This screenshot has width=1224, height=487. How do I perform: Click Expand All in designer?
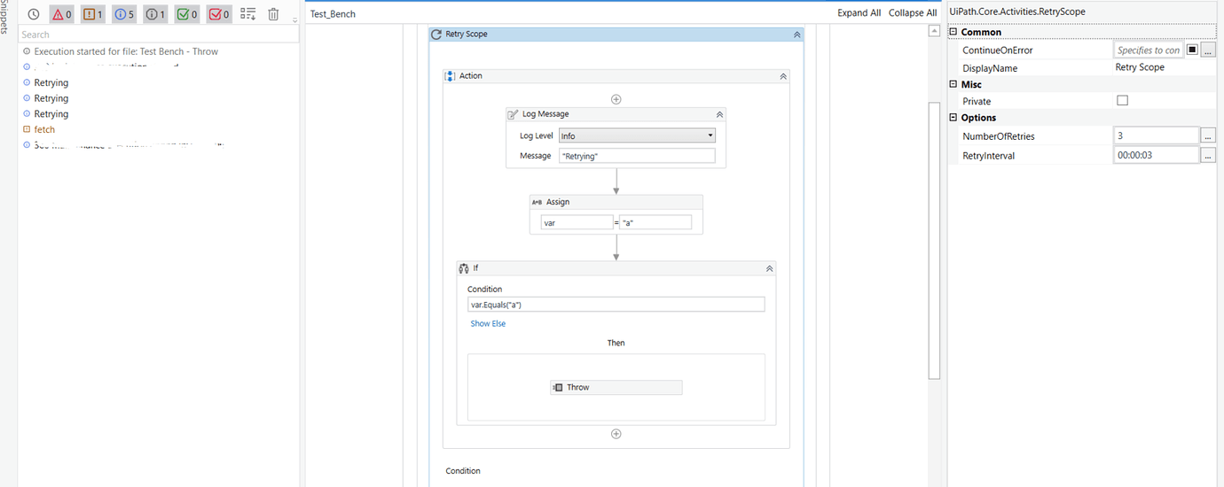tap(859, 13)
